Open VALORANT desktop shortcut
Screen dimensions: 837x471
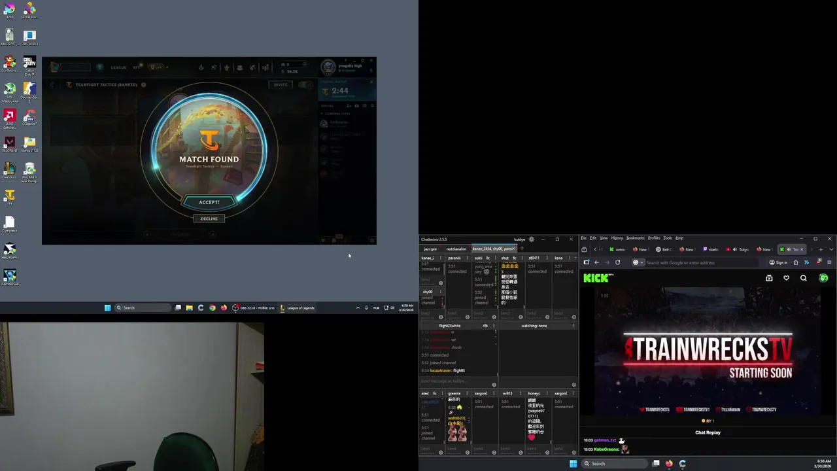(9, 144)
